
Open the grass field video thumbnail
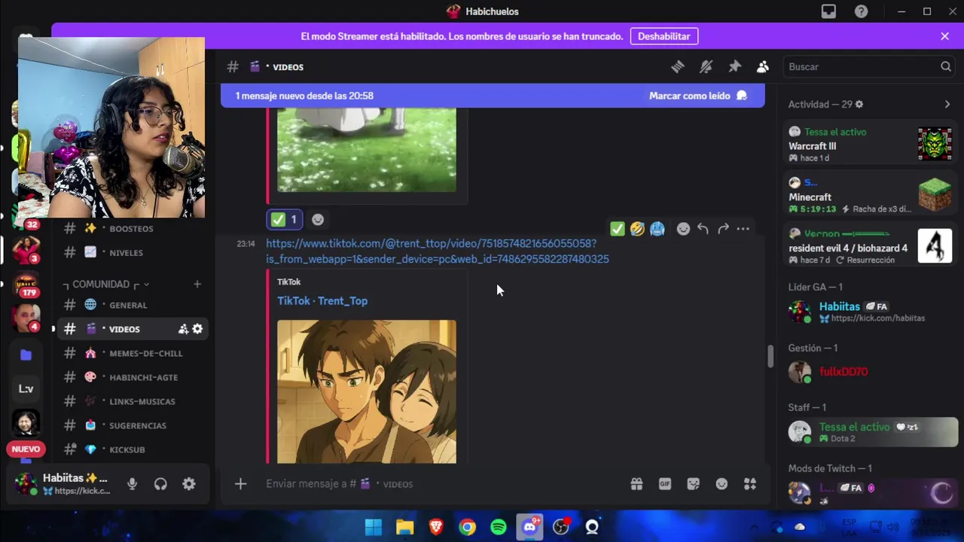click(366, 150)
